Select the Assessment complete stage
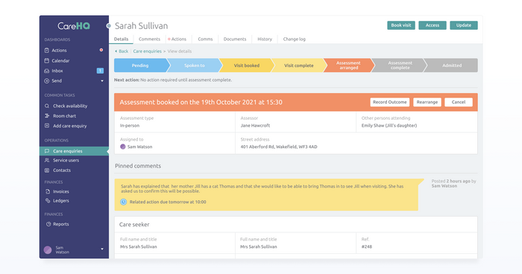Viewport: 522px width, 274px height. click(x=400, y=66)
